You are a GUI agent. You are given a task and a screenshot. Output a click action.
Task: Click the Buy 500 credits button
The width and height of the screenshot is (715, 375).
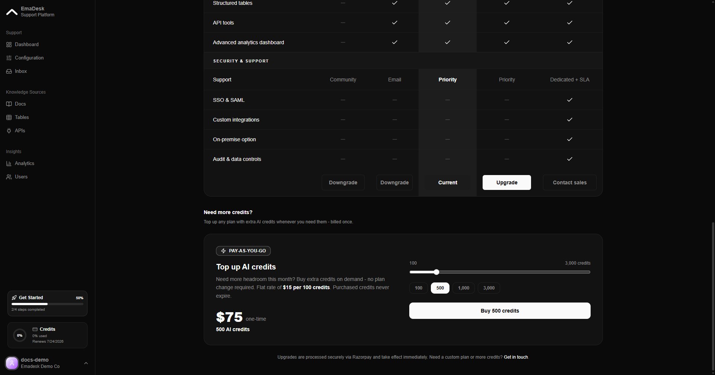[500, 311]
